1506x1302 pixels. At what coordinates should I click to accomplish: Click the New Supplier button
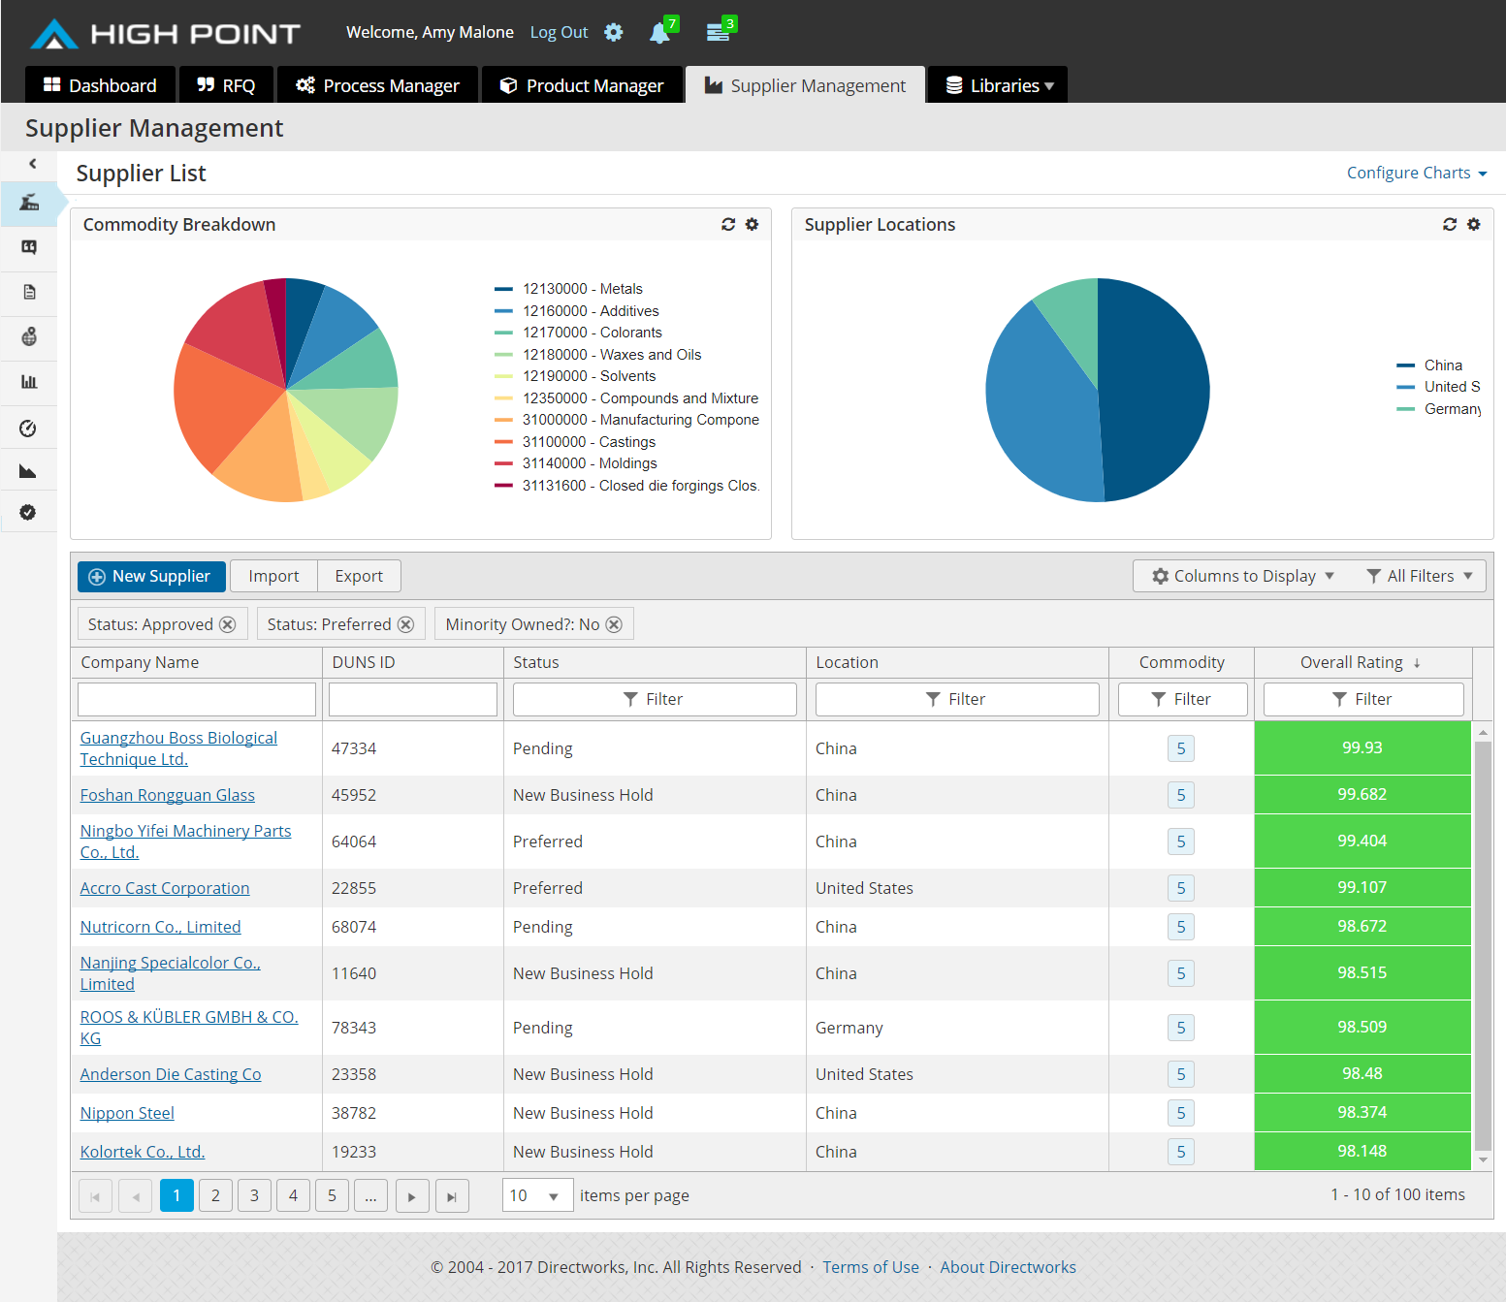(151, 576)
